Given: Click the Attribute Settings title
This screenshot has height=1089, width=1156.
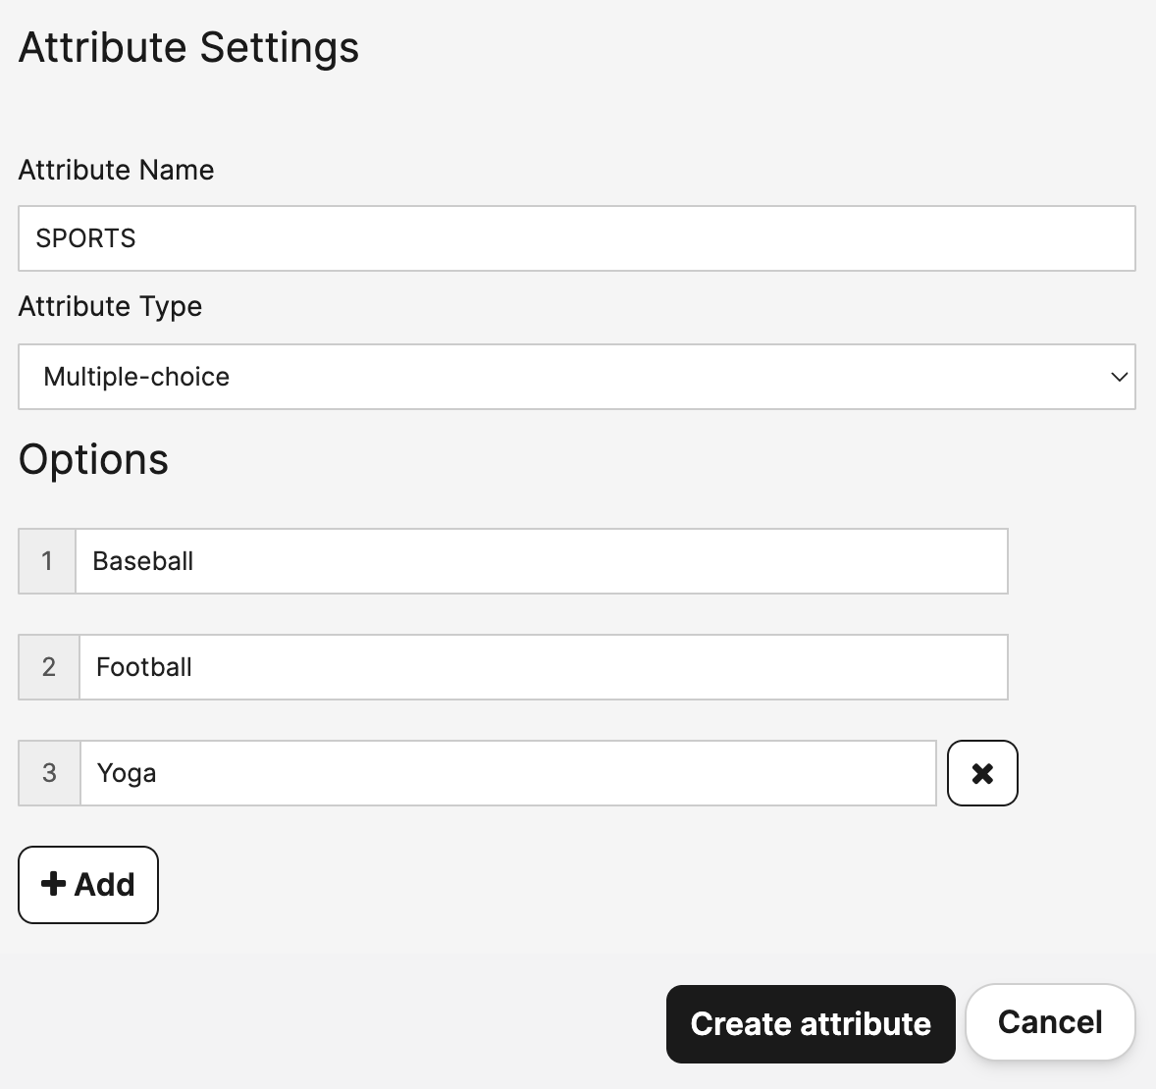Looking at the screenshot, I should tap(187, 46).
